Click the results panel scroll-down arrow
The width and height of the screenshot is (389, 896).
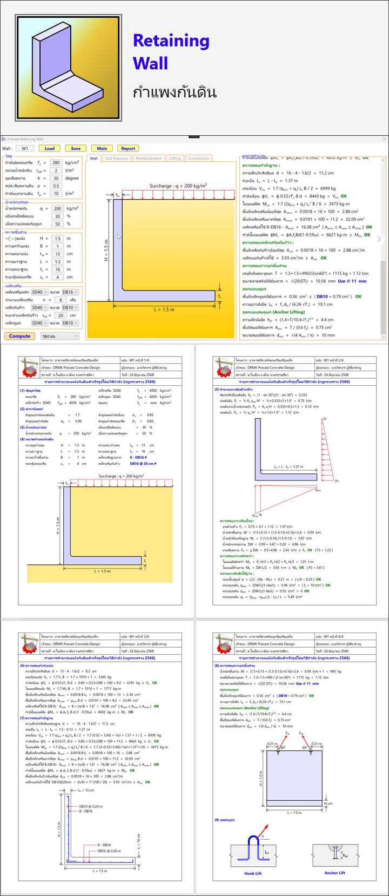[384, 337]
